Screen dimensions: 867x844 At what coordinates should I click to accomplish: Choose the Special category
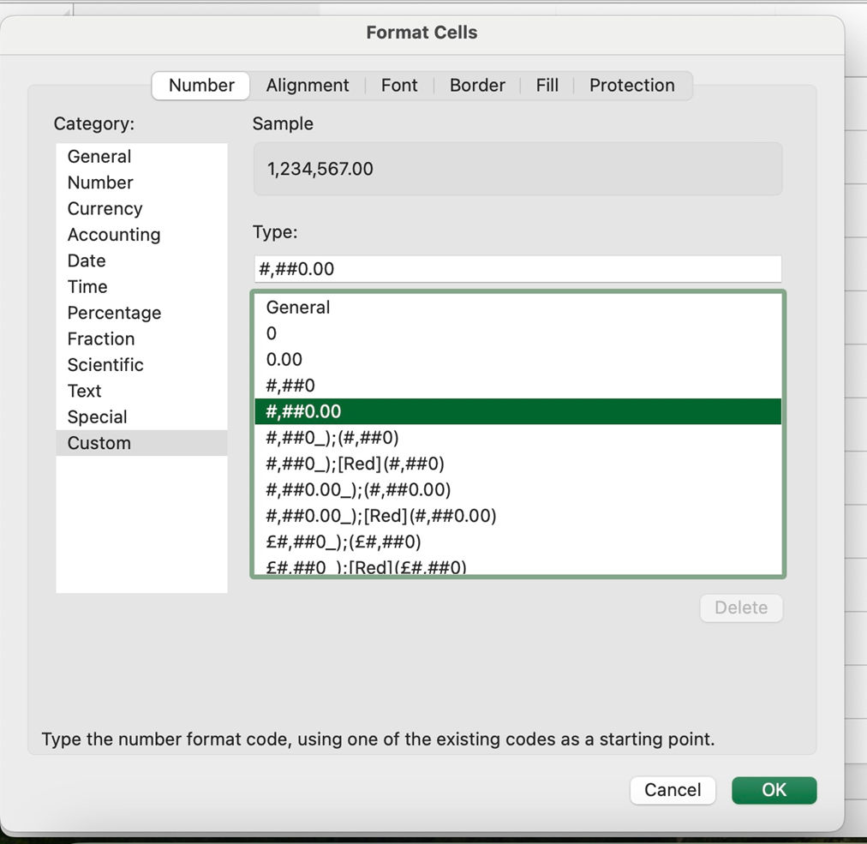[97, 416]
